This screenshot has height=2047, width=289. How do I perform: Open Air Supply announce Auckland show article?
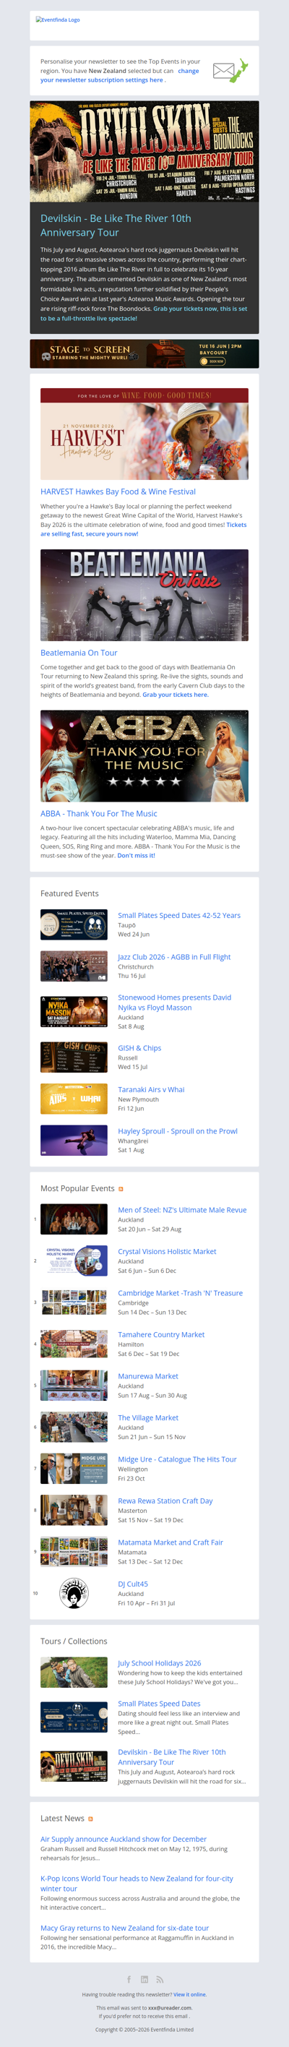pos(123,1839)
